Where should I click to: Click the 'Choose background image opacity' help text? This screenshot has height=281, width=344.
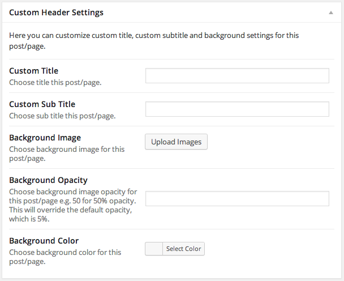[73, 196]
